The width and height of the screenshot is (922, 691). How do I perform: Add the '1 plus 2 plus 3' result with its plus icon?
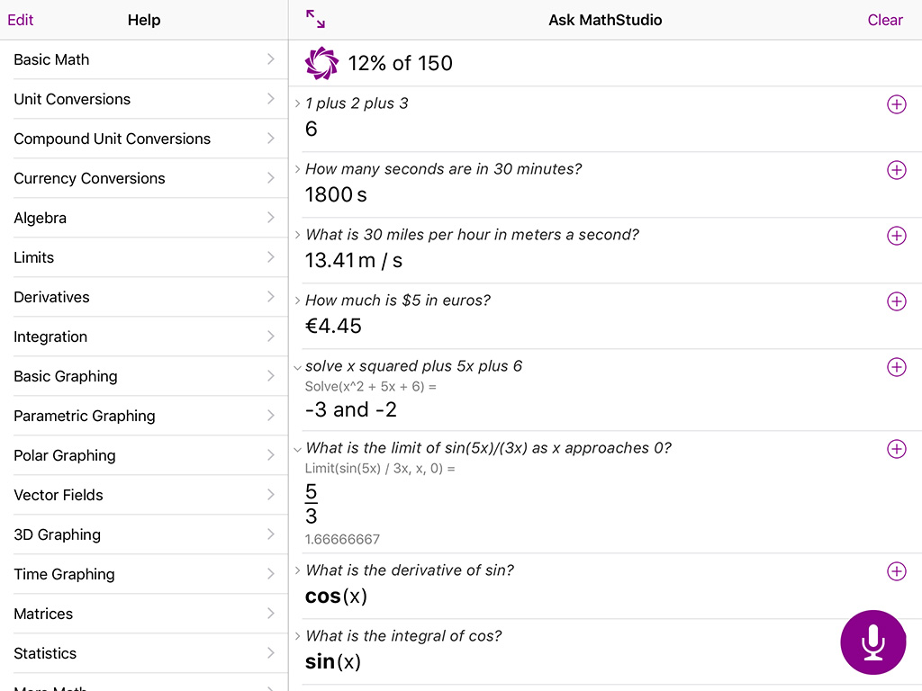(896, 104)
